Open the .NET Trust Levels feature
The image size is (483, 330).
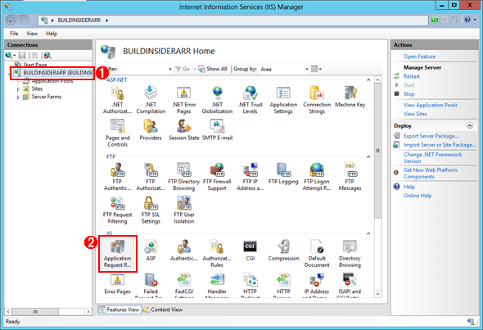coord(251,100)
